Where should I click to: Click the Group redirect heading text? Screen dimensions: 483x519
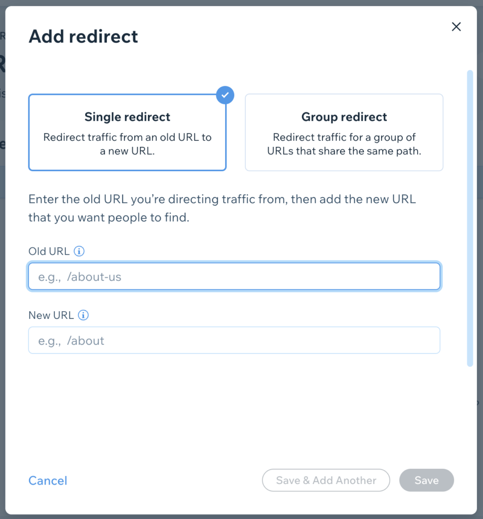click(x=344, y=117)
